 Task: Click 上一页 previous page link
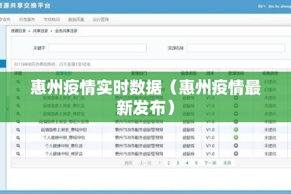(145, 163)
